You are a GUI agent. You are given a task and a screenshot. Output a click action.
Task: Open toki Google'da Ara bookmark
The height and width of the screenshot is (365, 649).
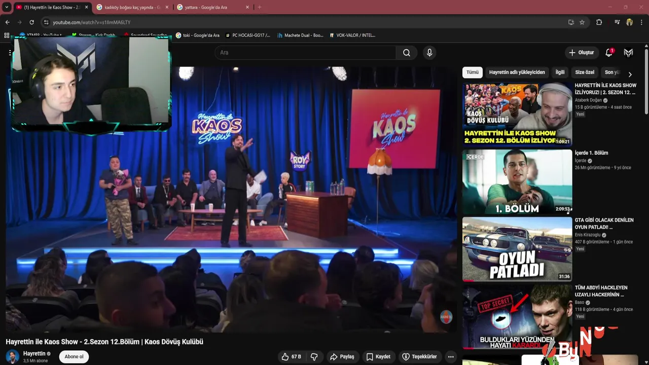pyautogui.click(x=198, y=35)
